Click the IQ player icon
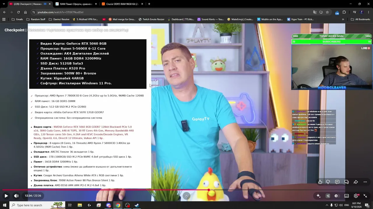The image size is (373, 209). (x=328, y=196)
